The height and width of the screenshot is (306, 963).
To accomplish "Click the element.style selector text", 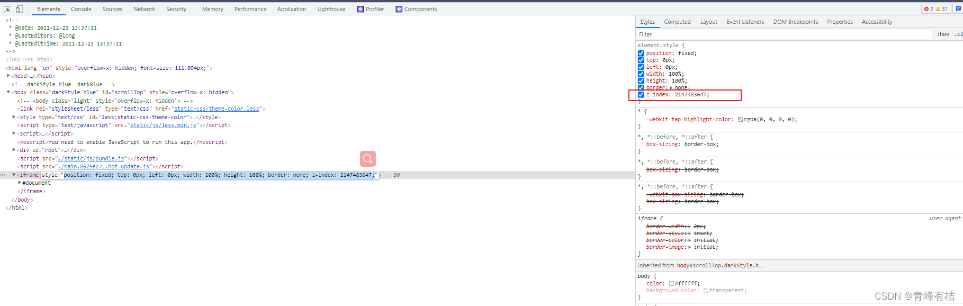I will [658, 46].
